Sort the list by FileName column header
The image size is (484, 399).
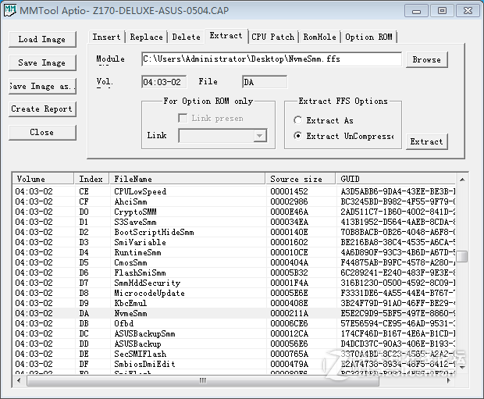pyautogui.click(x=186, y=179)
